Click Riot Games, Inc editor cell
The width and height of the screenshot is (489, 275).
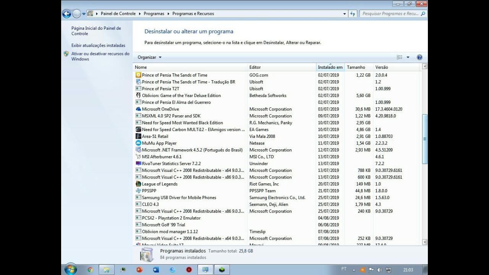pos(264,184)
